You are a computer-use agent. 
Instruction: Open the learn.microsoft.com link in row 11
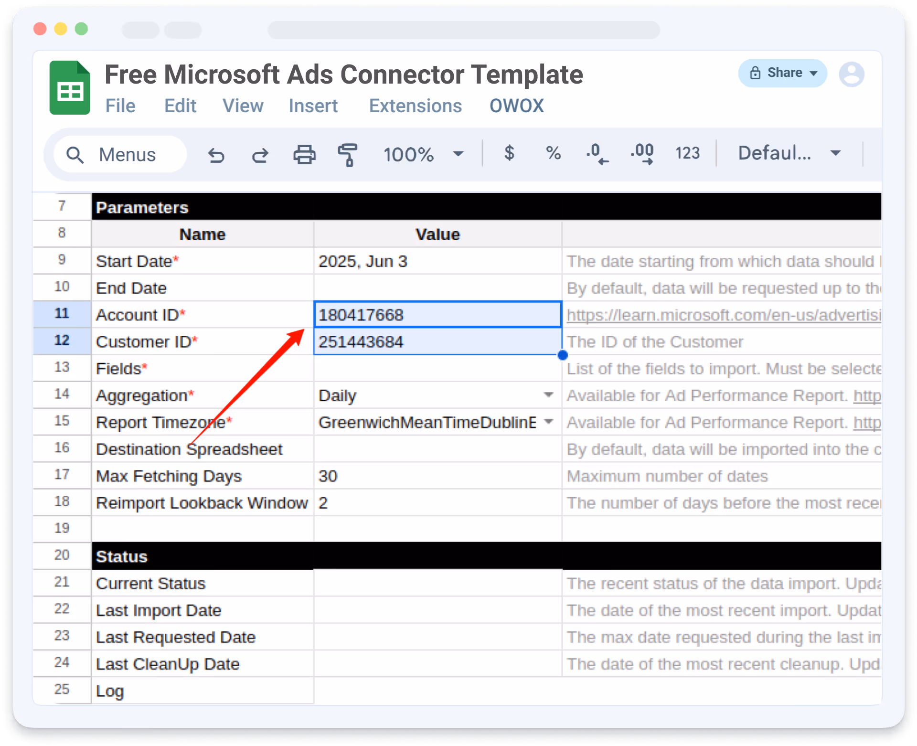pyautogui.click(x=723, y=315)
